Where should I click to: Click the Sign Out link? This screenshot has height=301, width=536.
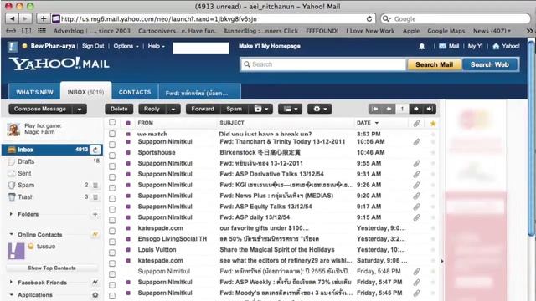(x=93, y=46)
